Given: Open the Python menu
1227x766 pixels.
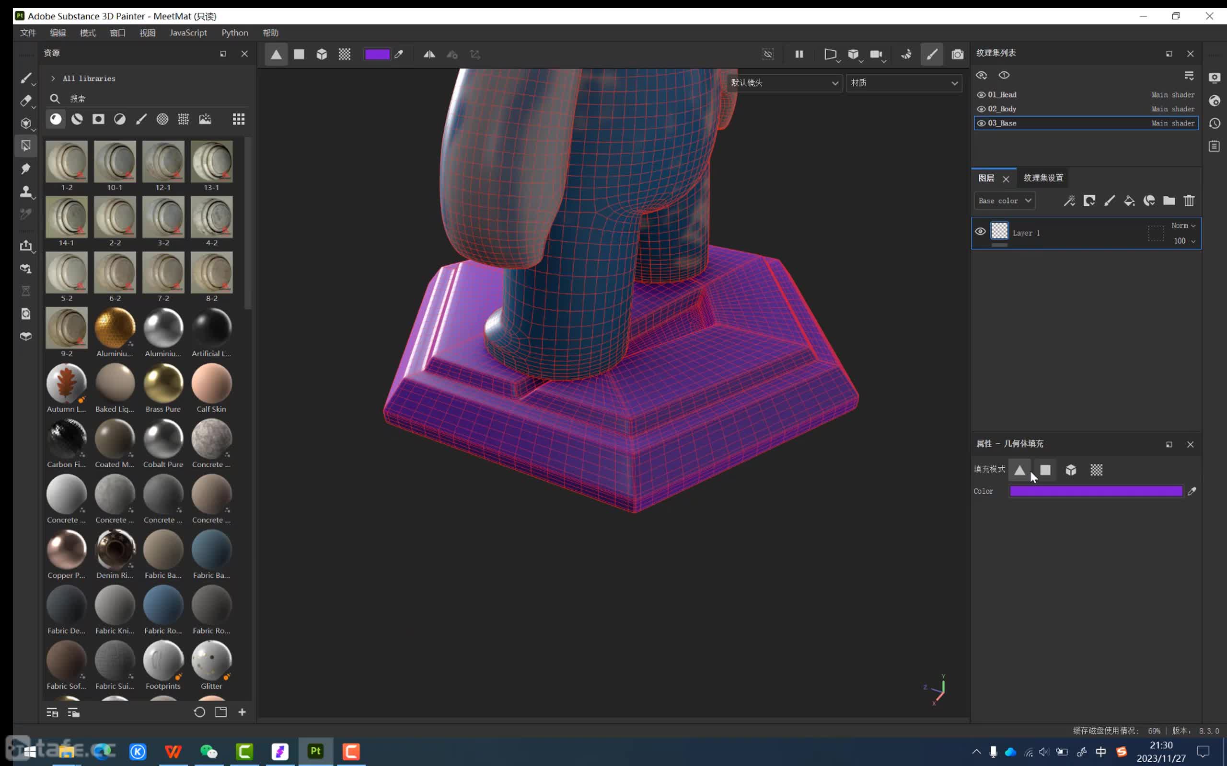Looking at the screenshot, I should [x=235, y=33].
